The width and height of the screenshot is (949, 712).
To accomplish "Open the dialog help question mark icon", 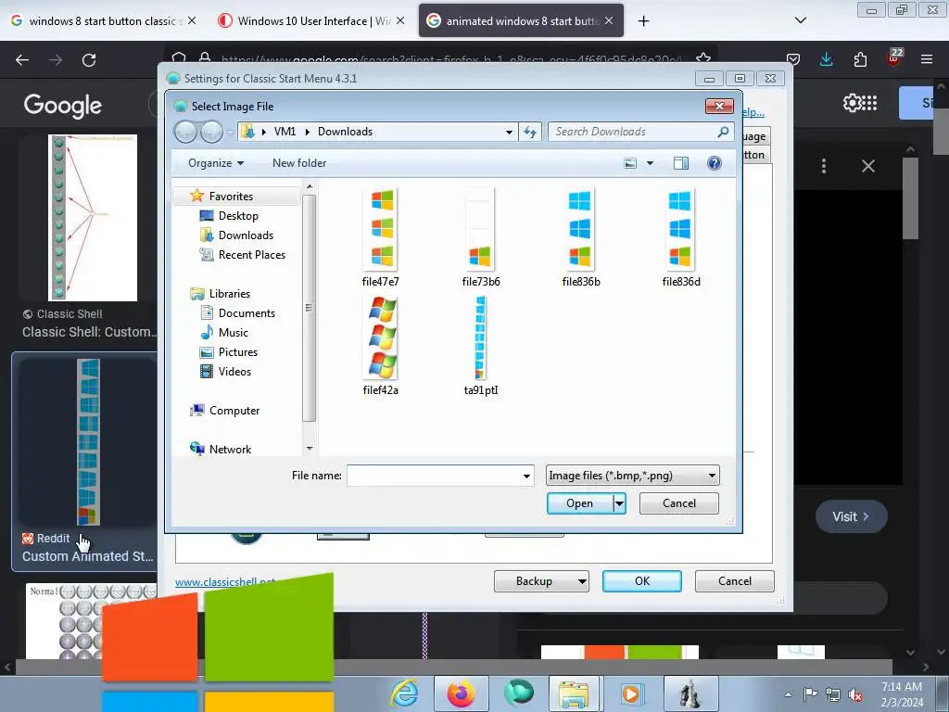I will 715,163.
